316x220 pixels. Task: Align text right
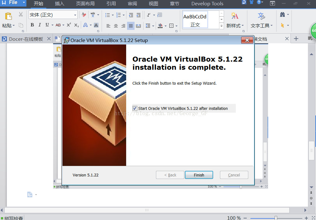(x=123, y=26)
